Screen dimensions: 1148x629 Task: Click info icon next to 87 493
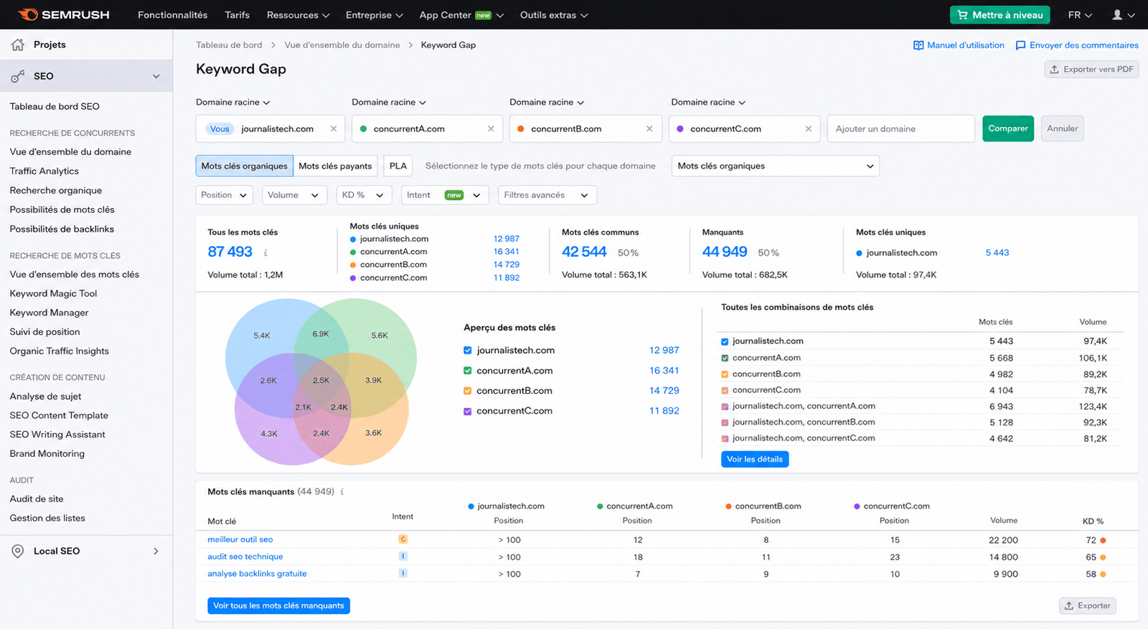[265, 252]
